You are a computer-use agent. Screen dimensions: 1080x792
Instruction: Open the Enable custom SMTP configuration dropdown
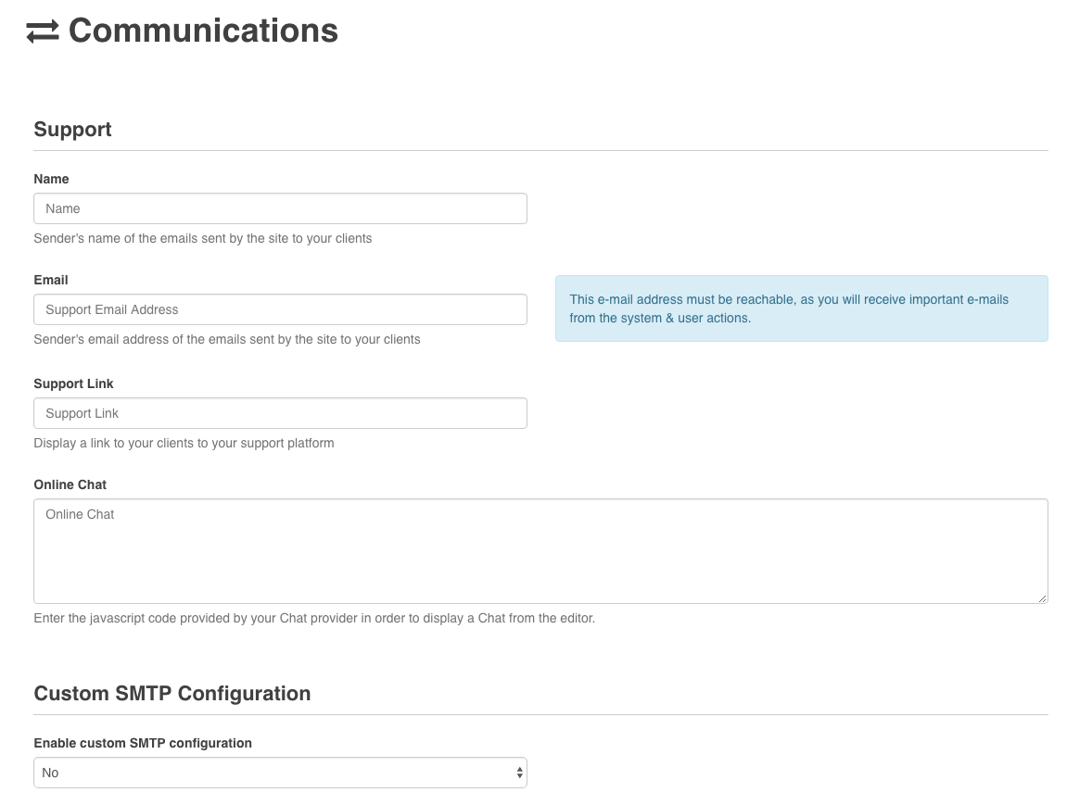click(280, 773)
